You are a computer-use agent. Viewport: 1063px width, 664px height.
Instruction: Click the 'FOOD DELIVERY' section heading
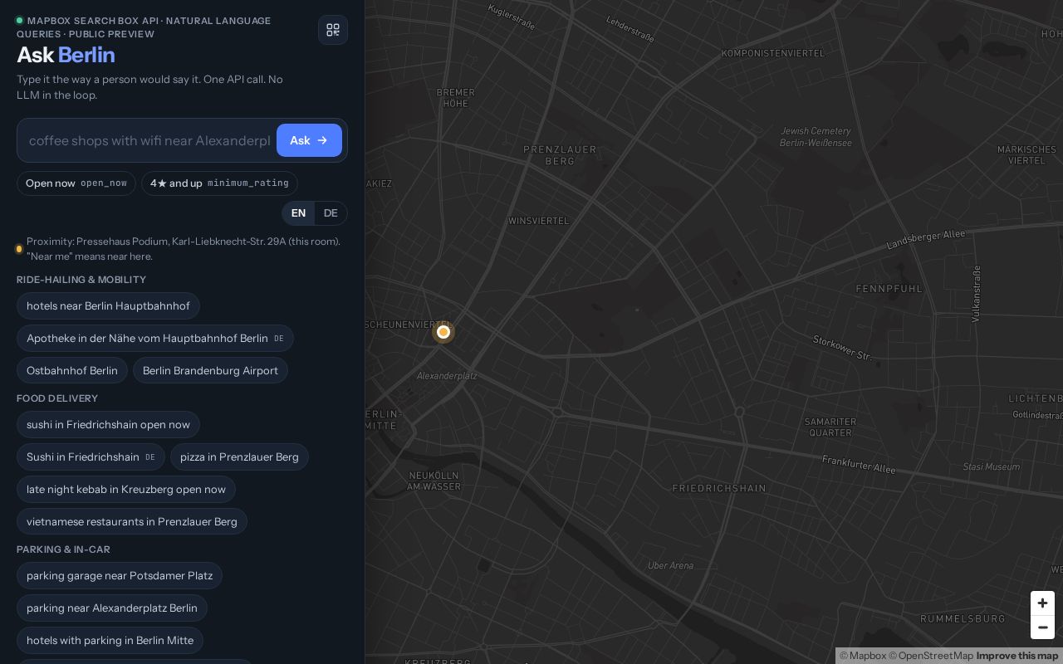pos(57,398)
